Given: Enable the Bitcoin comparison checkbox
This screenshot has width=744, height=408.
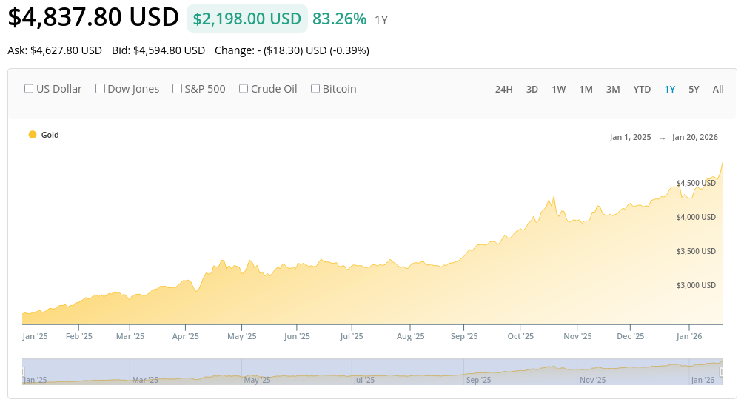Looking at the screenshot, I should (x=315, y=89).
